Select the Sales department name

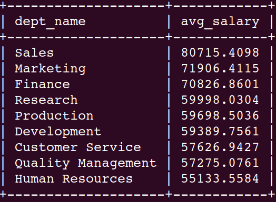34,52
